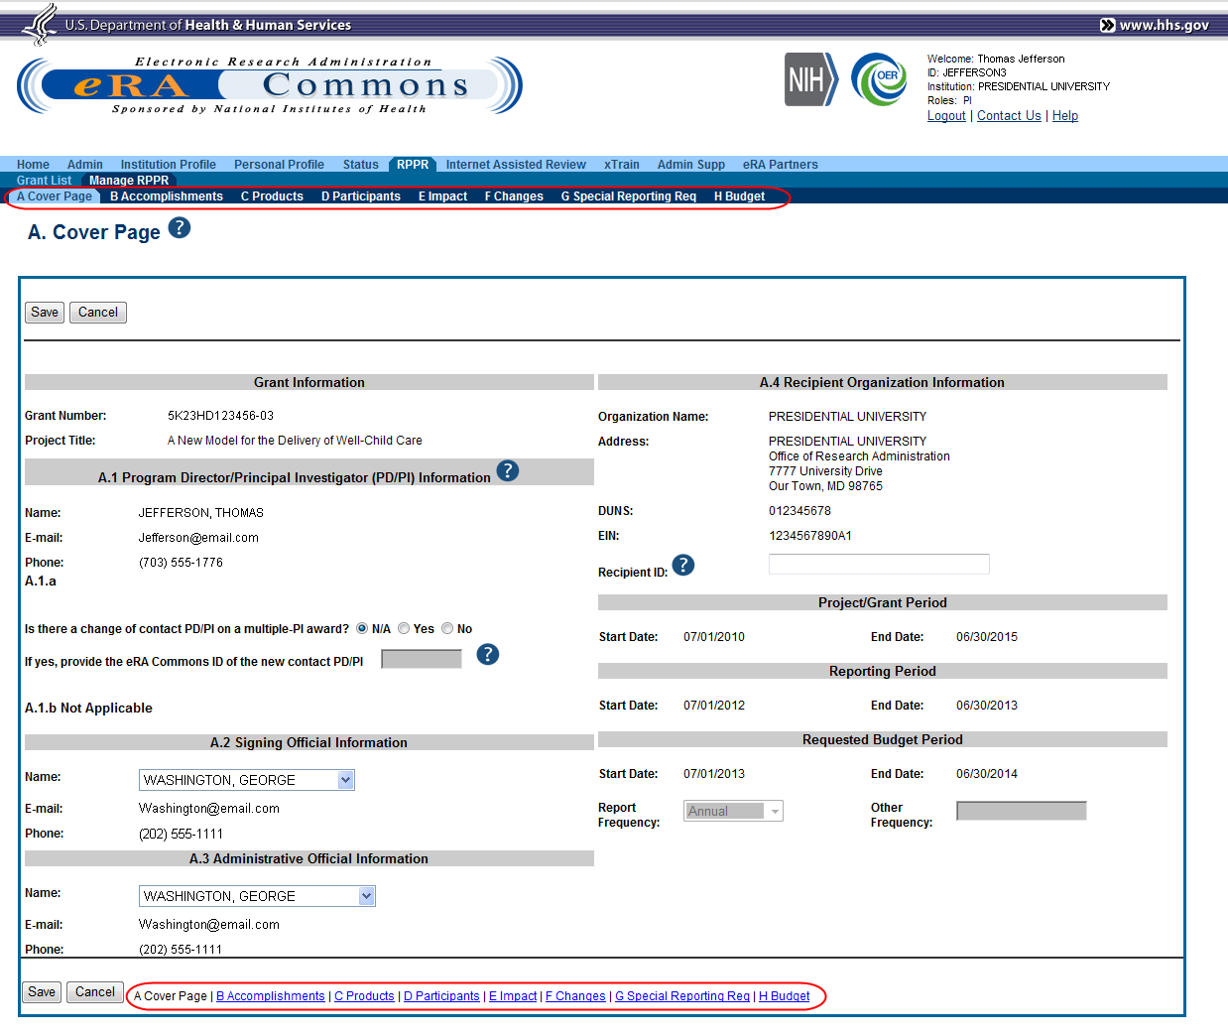Screen dimensions: 1228x1036
Task: Click the bottom Save button
Action: click(42, 992)
